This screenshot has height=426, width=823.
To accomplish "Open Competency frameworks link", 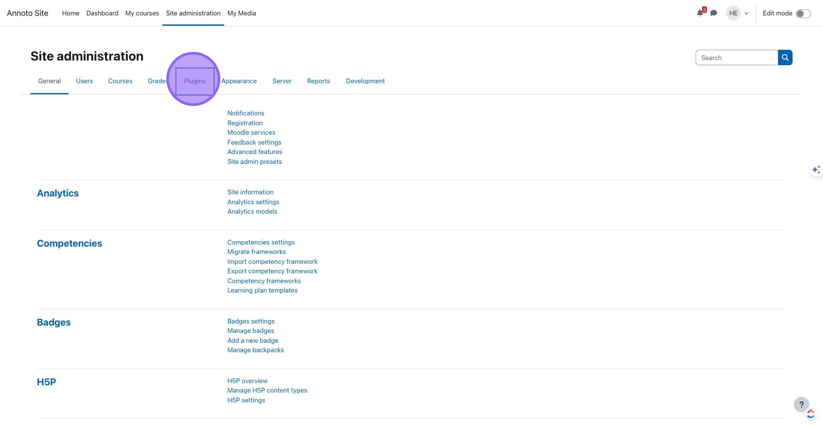I will (x=264, y=281).
